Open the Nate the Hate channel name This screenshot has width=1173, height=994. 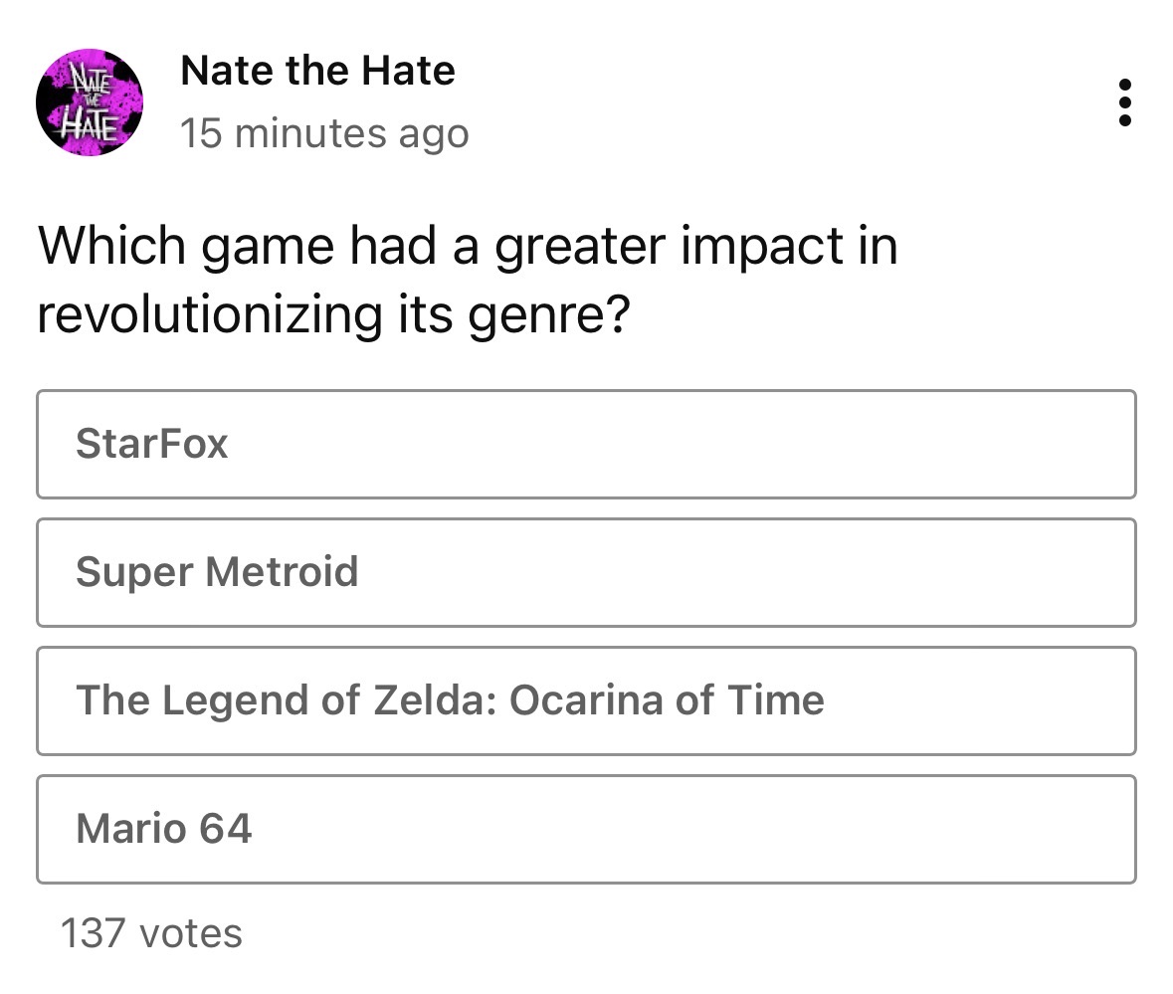(317, 71)
